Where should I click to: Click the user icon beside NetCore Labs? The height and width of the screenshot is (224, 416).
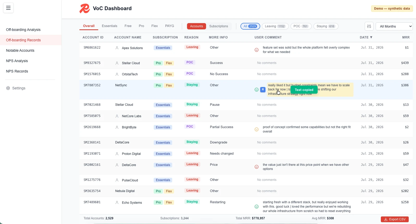(117, 116)
